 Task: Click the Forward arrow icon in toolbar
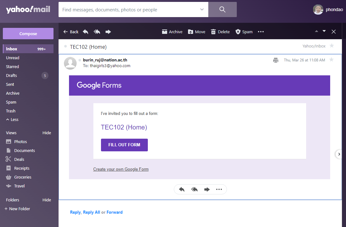[x=108, y=32]
